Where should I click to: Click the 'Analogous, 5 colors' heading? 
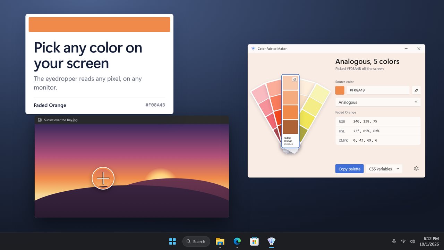(367, 61)
